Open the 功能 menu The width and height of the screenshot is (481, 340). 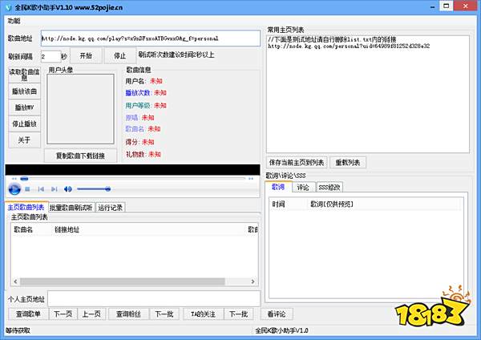14,19
